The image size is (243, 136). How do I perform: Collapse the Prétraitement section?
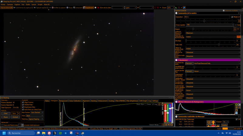point(176,60)
